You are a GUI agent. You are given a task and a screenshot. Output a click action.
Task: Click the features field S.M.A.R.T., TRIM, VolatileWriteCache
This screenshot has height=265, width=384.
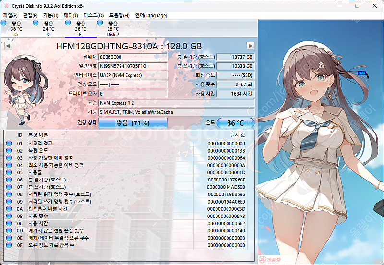[x=177, y=112]
